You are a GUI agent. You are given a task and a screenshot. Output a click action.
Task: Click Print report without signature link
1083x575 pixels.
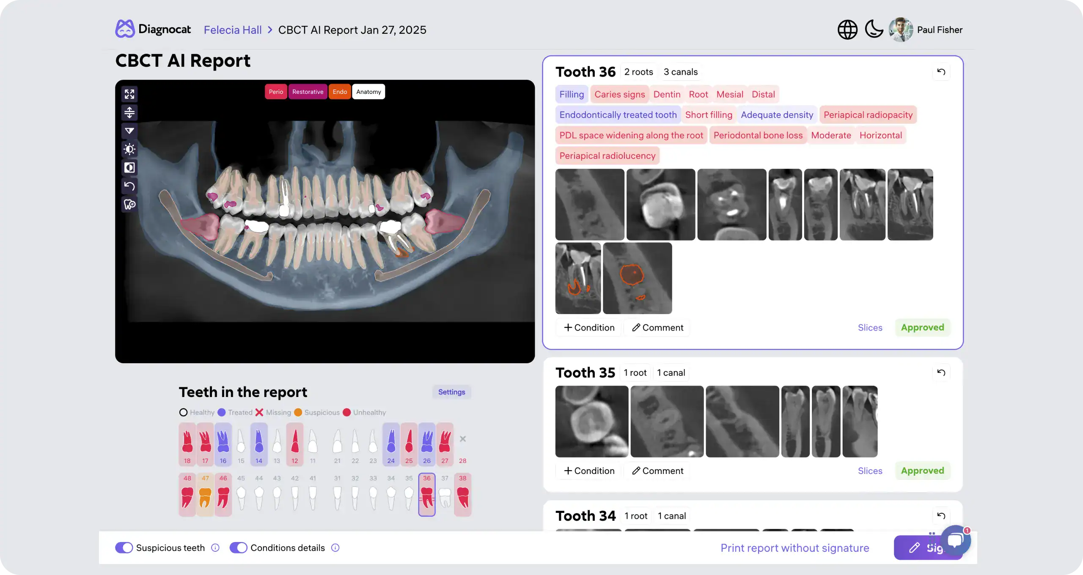pyautogui.click(x=794, y=548)
